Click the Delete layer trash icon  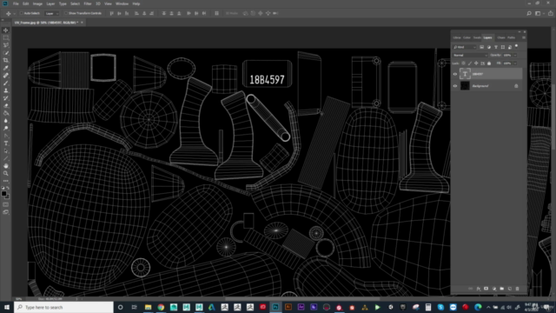[x=518, y=289]
